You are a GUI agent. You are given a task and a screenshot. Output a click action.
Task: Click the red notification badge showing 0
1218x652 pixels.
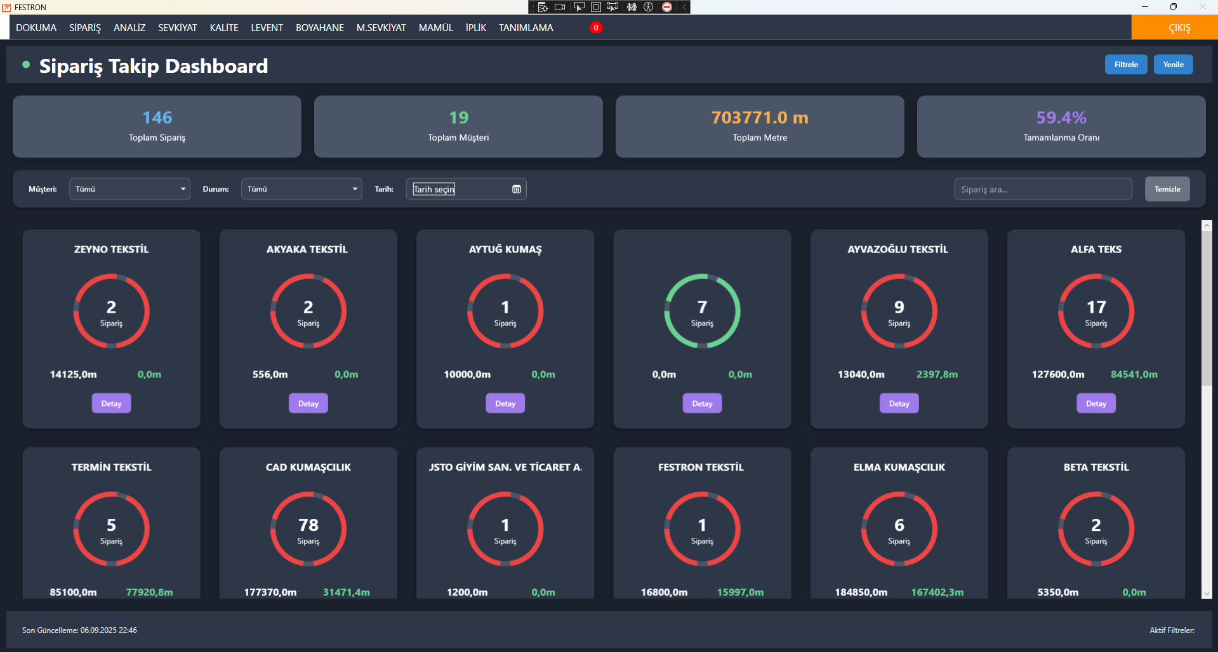(596, 27)
